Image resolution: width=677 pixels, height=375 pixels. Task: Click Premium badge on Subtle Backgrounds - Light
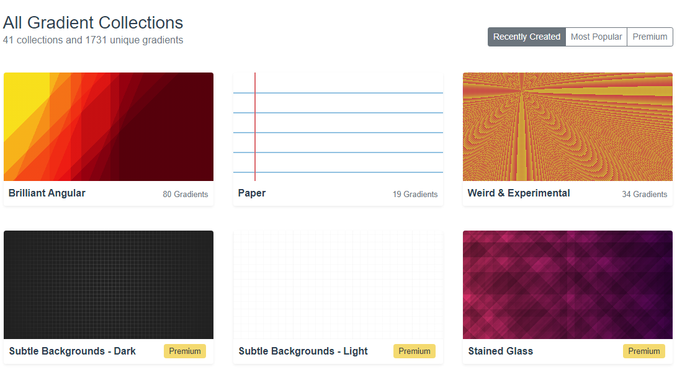point(415,351)
